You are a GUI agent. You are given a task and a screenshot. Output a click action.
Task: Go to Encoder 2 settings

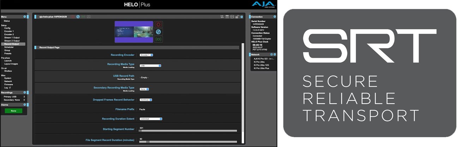pyautogui.click(x=9, y=34)
